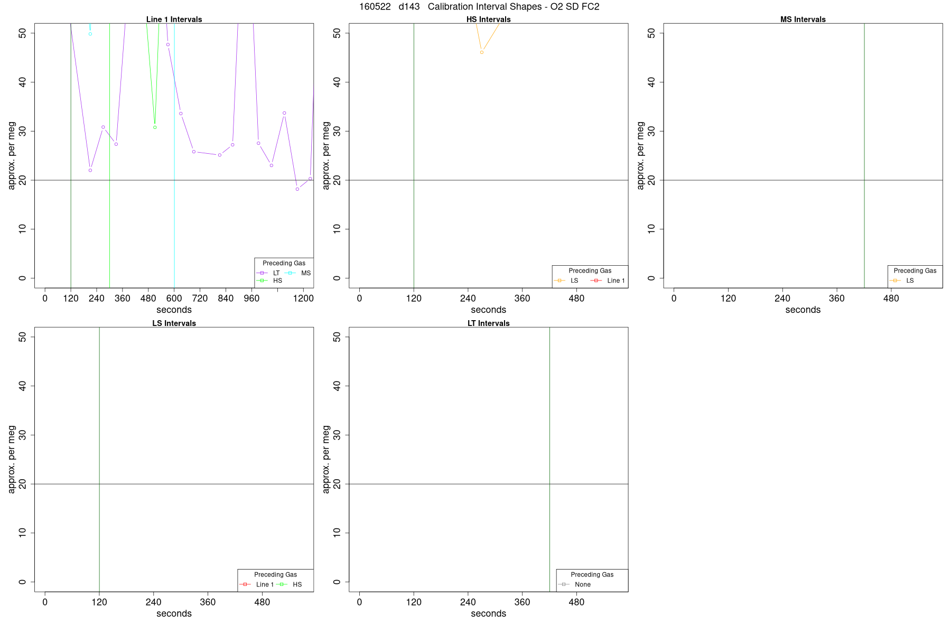Click the orange data point in HS Intervals plot
This screenshot has height=634, width=951.
[x=482, y=52]
